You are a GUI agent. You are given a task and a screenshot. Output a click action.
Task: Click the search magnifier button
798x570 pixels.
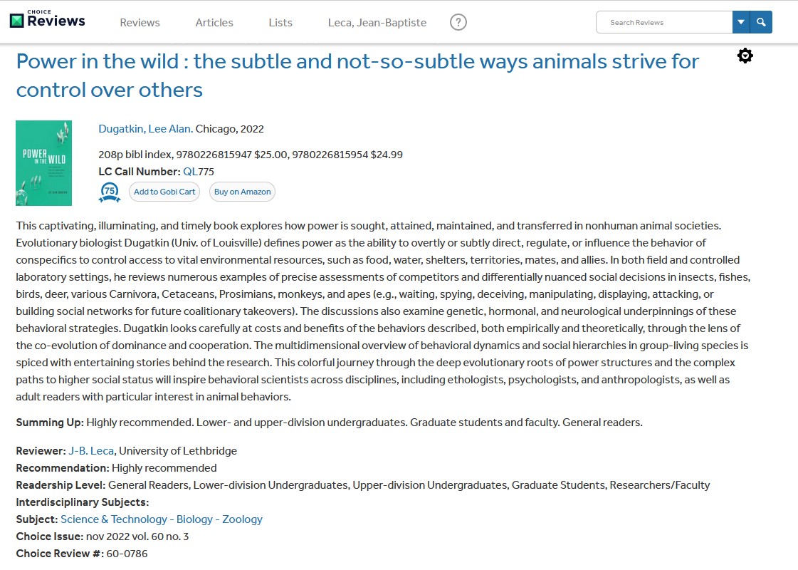click(x=761, y=22)
